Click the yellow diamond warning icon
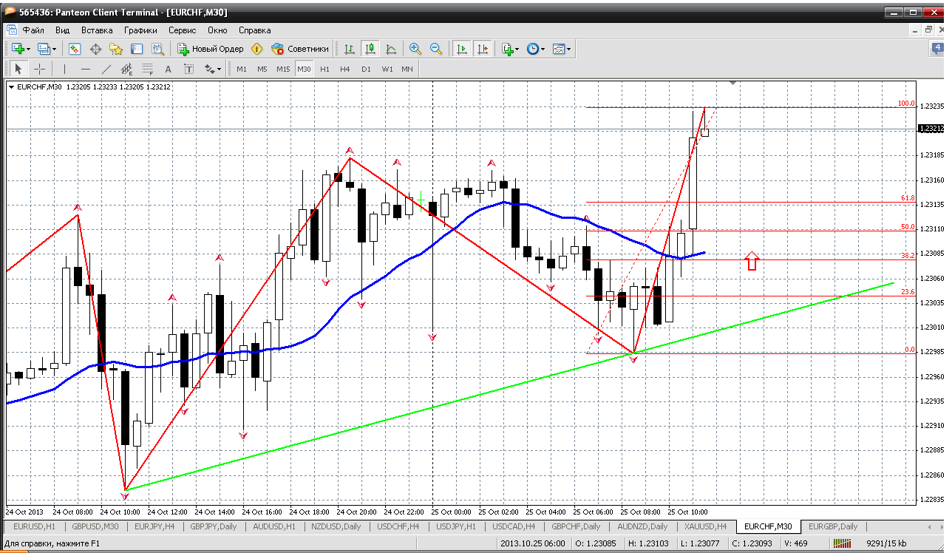 257,49
